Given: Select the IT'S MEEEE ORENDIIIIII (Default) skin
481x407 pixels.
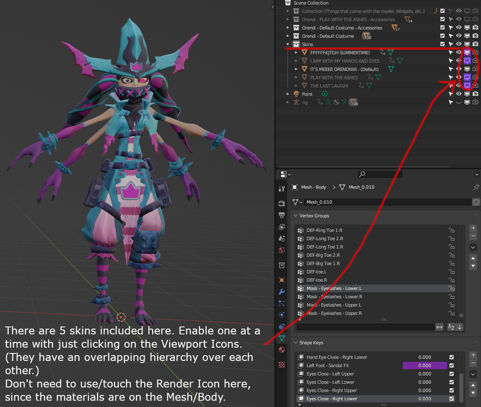Looking at the screenshot, I should click(344, 69).
